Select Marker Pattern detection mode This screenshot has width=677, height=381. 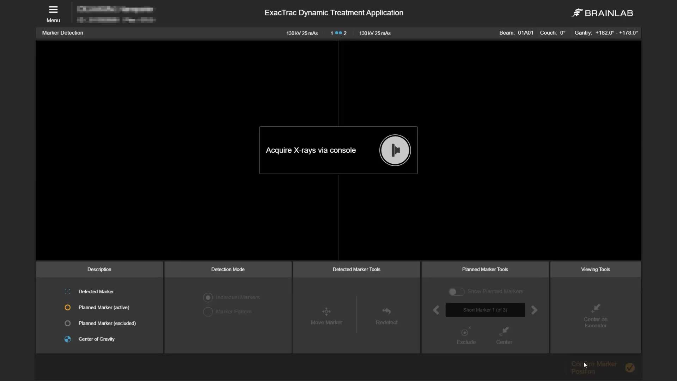coord(208,312)
